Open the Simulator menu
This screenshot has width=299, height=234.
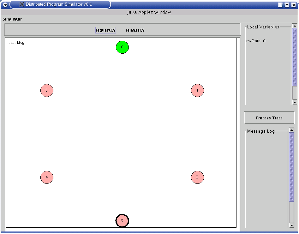coord(12,19)
